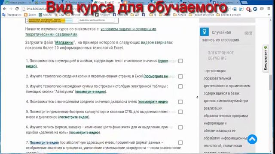Open the Mail.Ru bookmark

click(x=45, y=15)
